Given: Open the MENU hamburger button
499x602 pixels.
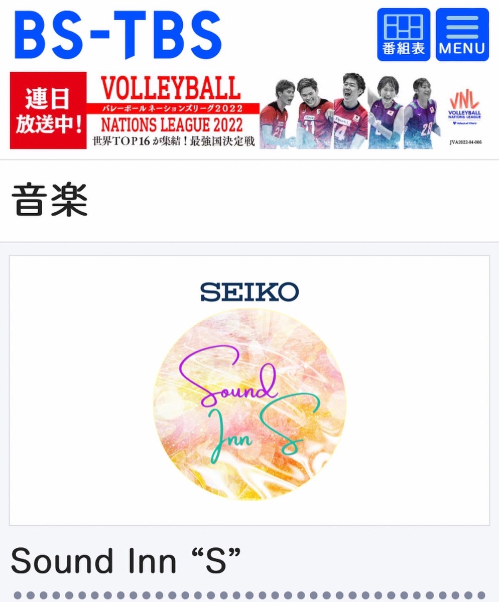Looking at the screenshot, I should coord(462,35).
